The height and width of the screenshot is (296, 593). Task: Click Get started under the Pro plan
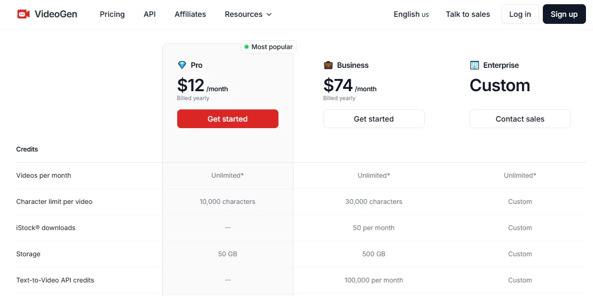[x=227, y=119]
